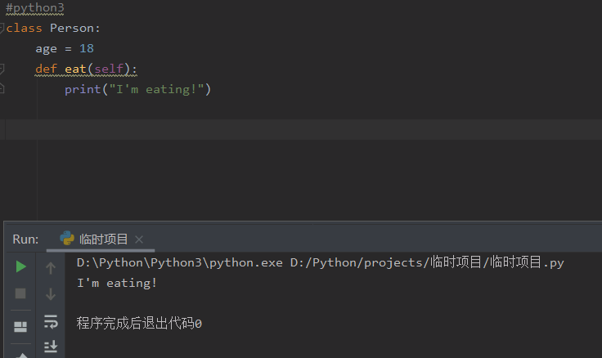Toggle soft-wrap in run console
602x358 pixels.
click(x=51, y=321)
